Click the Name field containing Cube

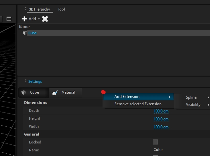(171, 150)
